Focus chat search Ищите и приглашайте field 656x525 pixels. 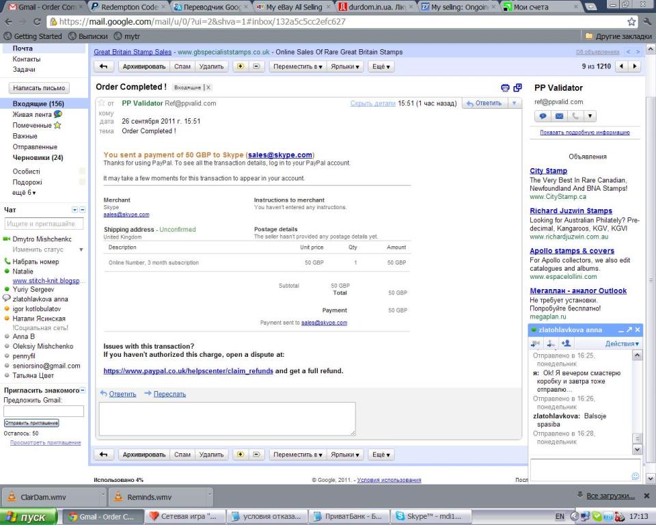click(x=44, y=224)
